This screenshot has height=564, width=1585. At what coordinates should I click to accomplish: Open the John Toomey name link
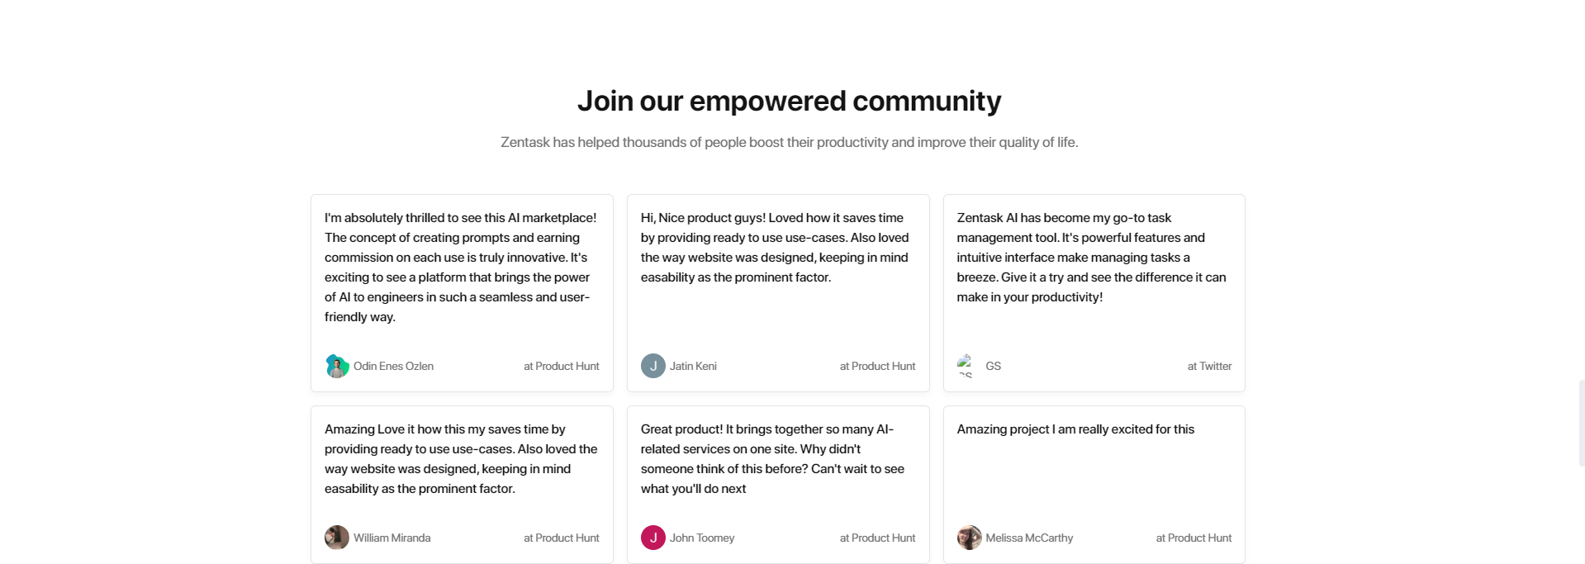(702, 538)
